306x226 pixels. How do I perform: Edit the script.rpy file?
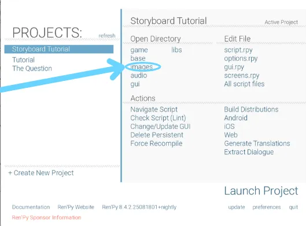point(238,50)
